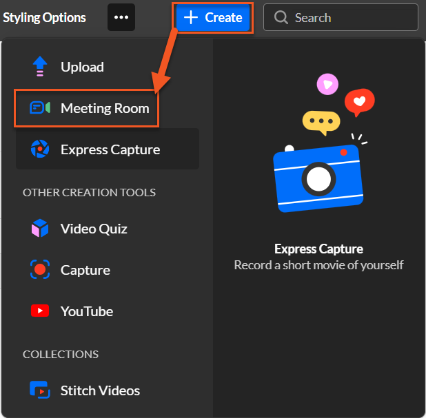Click the blue camera illustration preview
This screenshot has width=426, height=418.
[x=318, y=177]
